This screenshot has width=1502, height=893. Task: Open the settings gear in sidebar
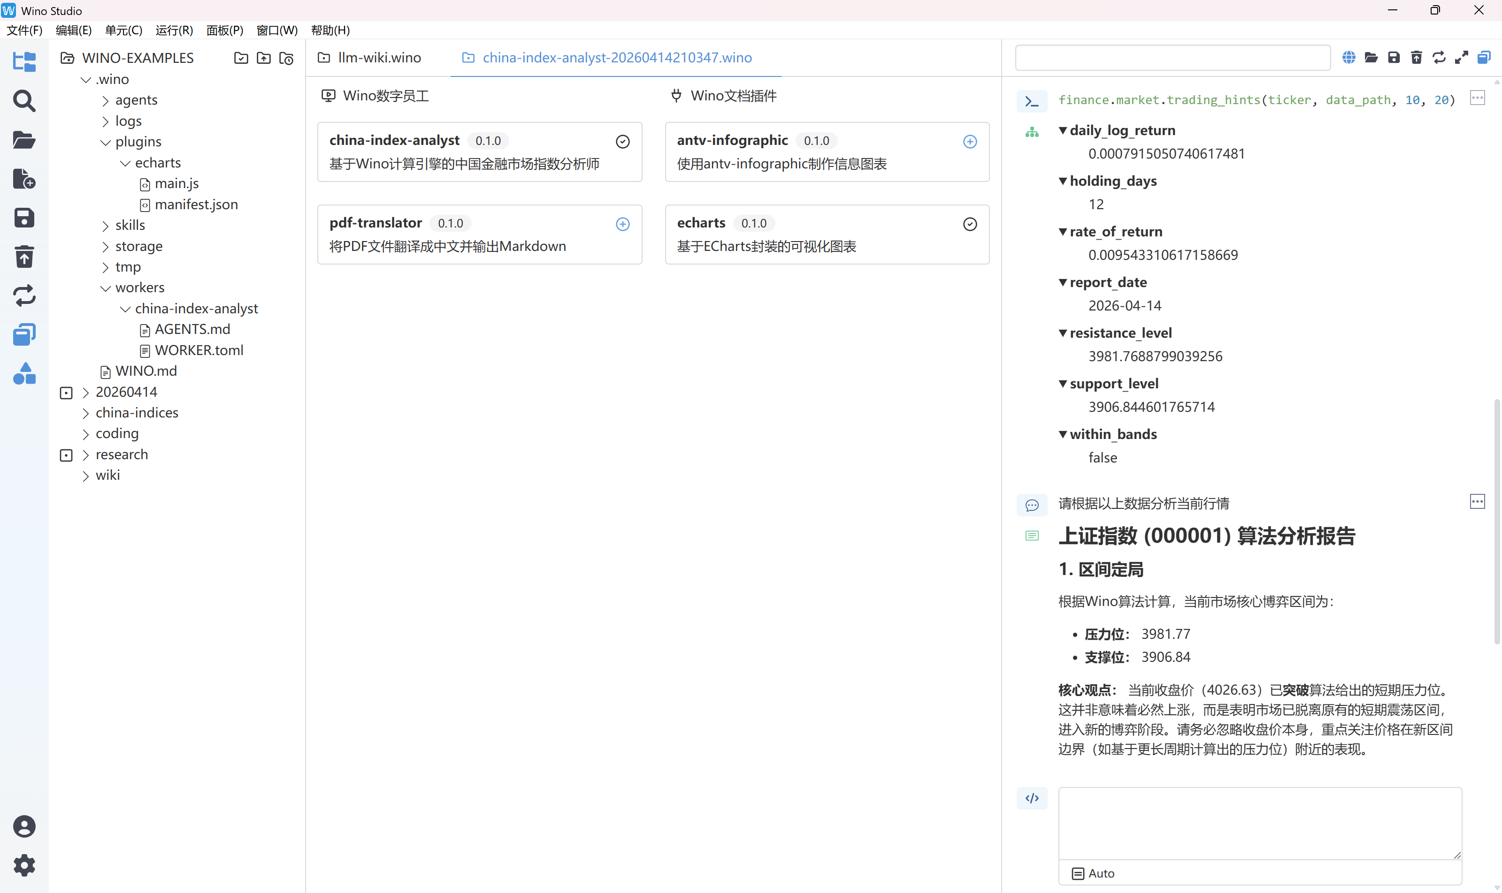pyautogui.click(x=24, y=865)
